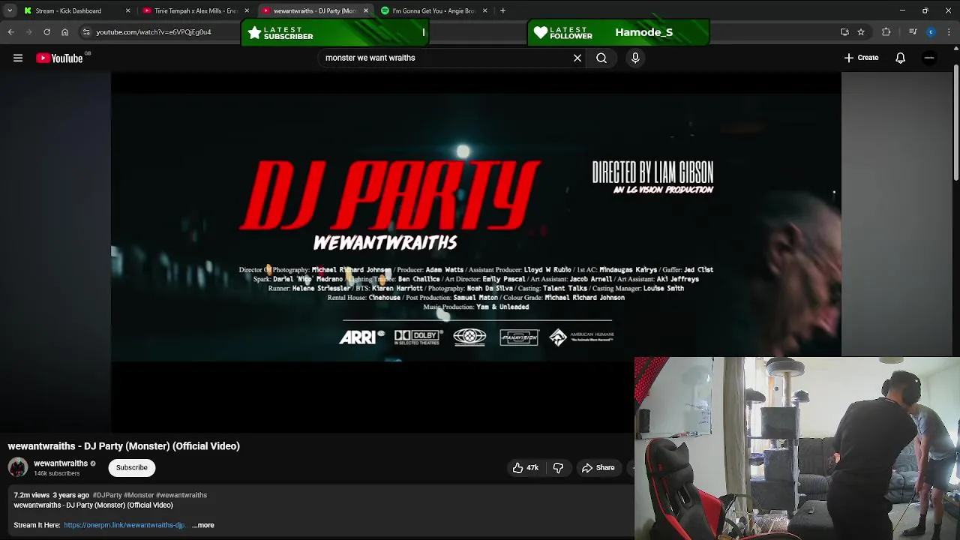Close the Stream - Kick Dashboard tab
This screenshot has width=960, height=540.
pos(127,10)
